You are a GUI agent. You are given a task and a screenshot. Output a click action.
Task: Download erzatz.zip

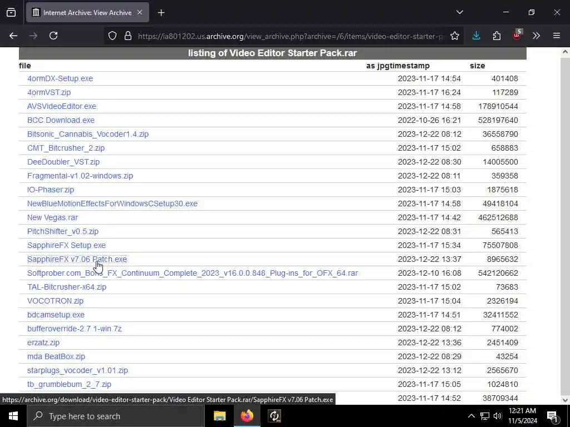point(43,342)
